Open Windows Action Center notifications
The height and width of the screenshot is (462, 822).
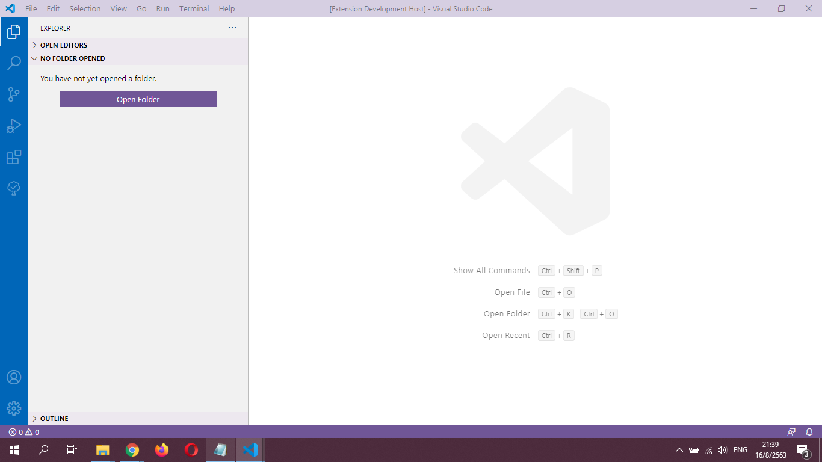click(803, 450)
